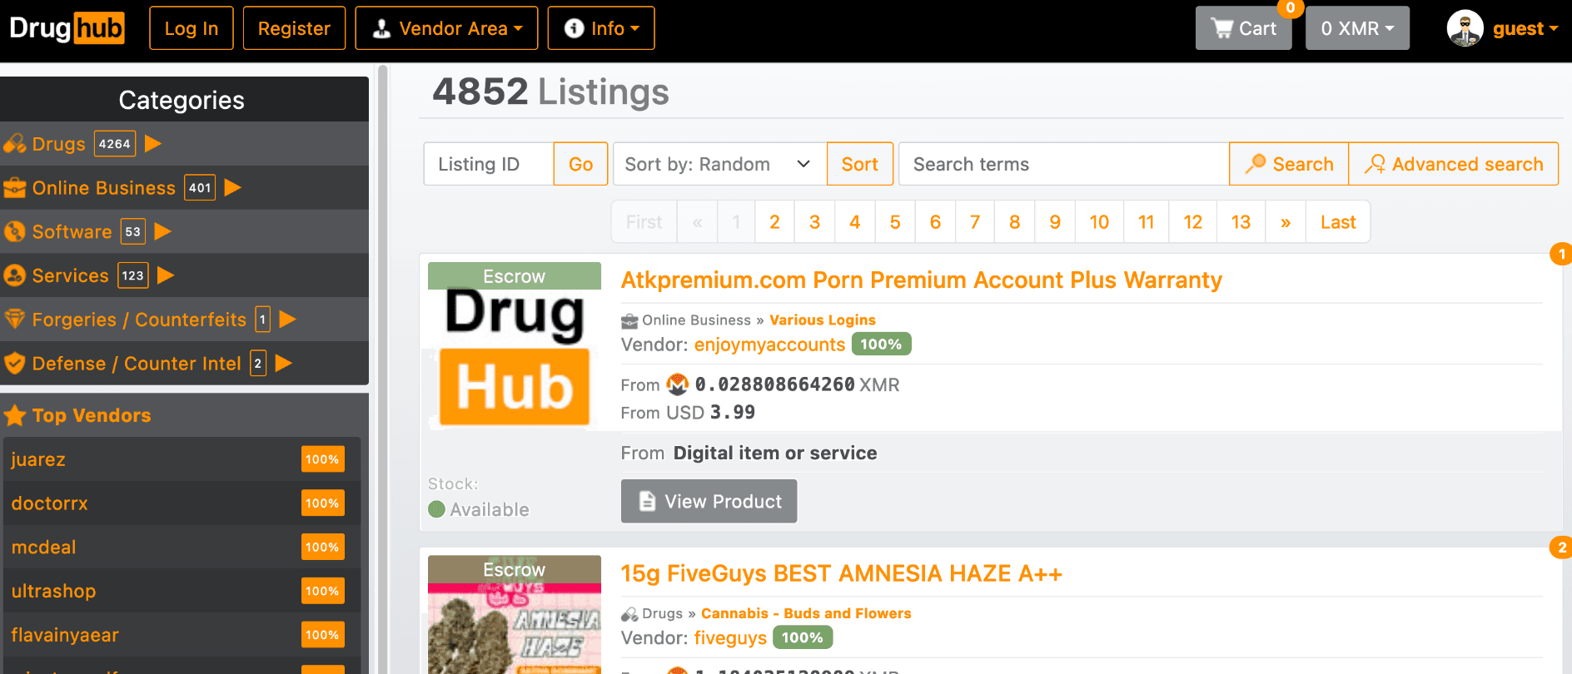Expand the Software category arrow
Screen dimensions: 1572x674
pyautogui.click(x=162, y=231)
